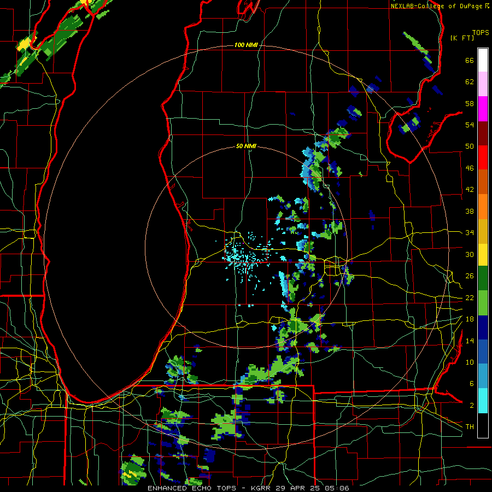Click the 38 value on the legend
Image resolution: width=492 pixels, height=492 pixels.
(x=470, y=211)
